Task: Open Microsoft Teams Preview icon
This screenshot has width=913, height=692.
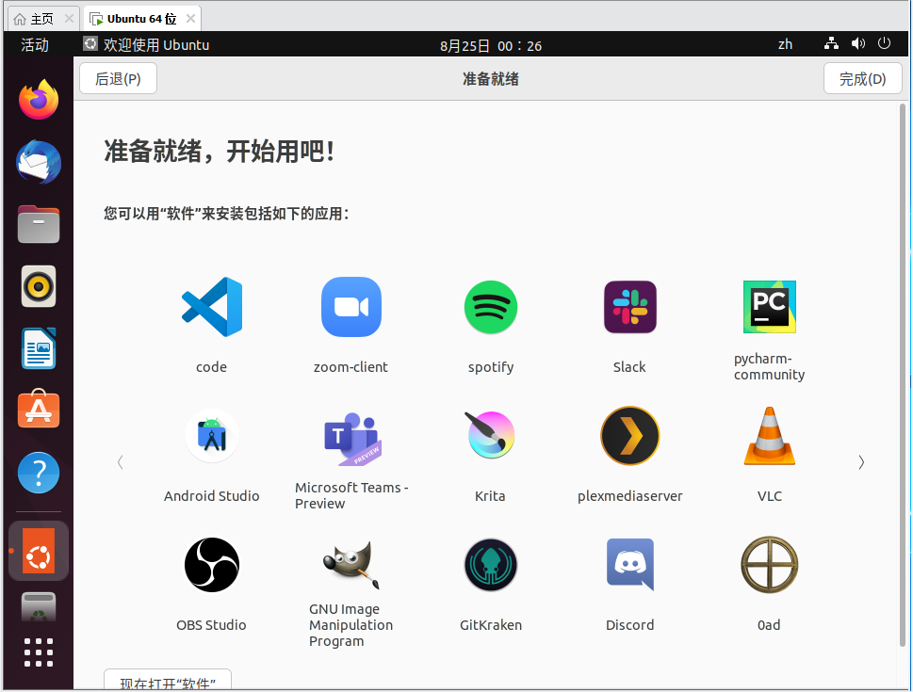Action: click(x=351, y=438)
